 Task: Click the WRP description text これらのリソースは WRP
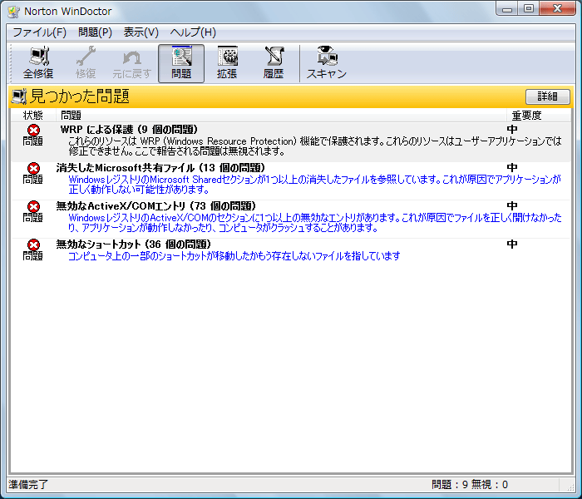click(314, 146)
